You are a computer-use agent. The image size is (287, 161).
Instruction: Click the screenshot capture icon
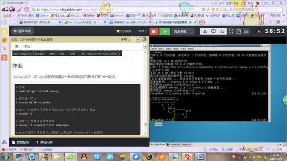coord(213,31)
